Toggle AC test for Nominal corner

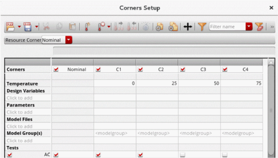click(x=56, y=155)
